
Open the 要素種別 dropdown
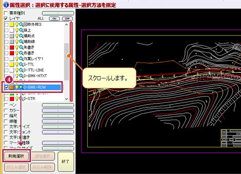coord(58,13)
